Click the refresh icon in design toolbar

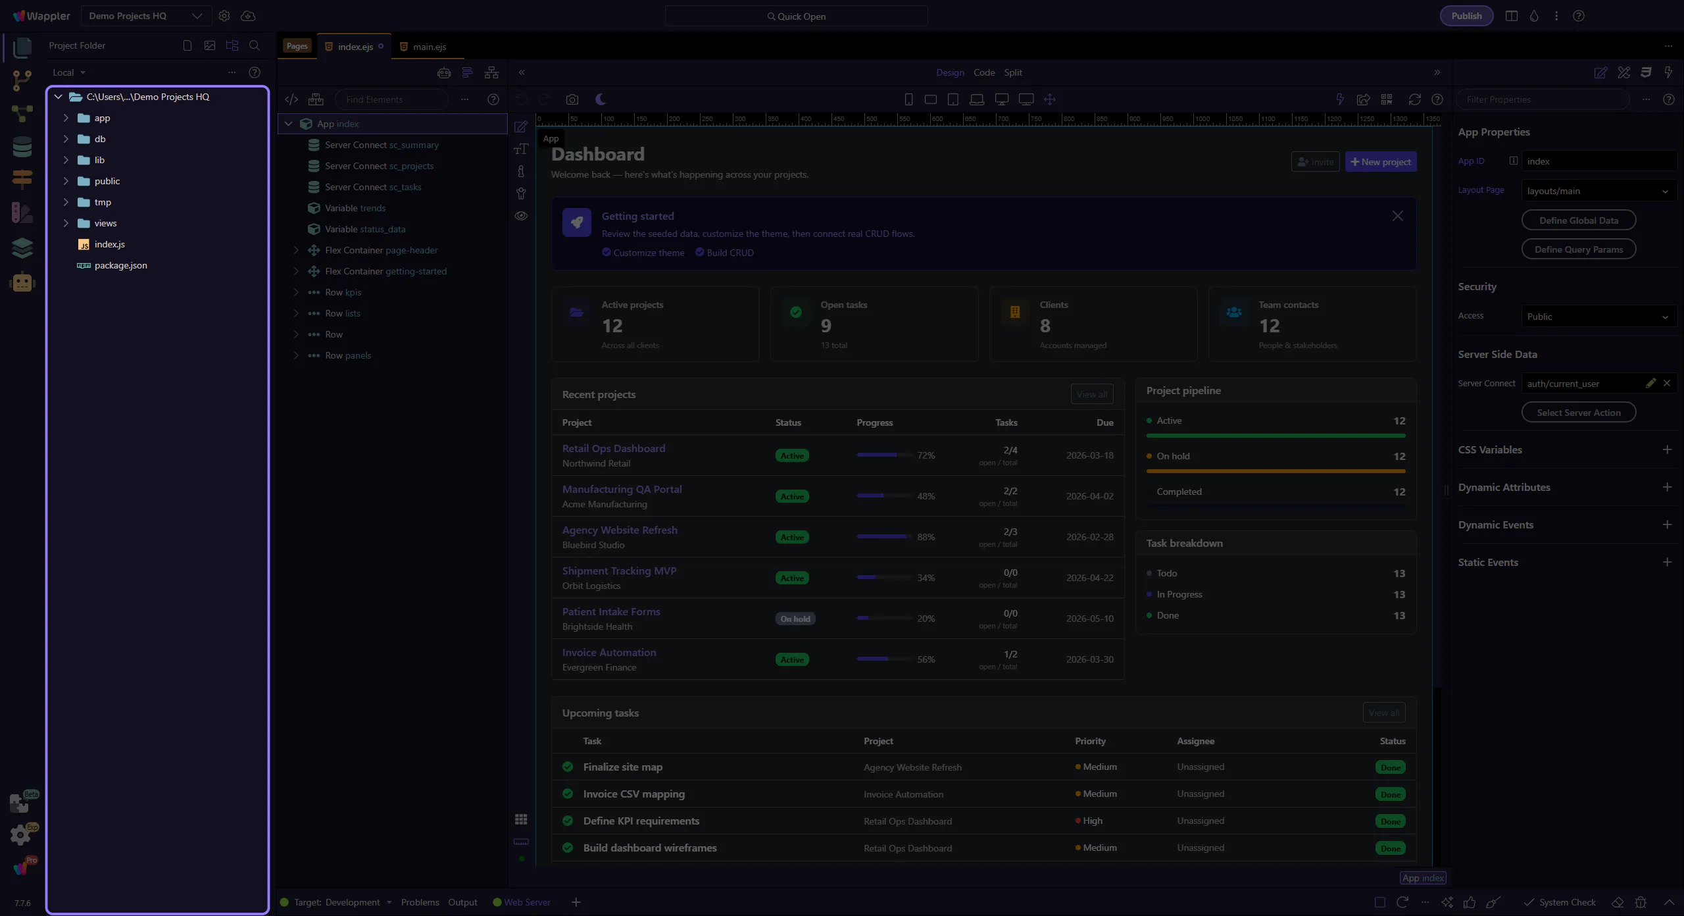pos(1414,99)
